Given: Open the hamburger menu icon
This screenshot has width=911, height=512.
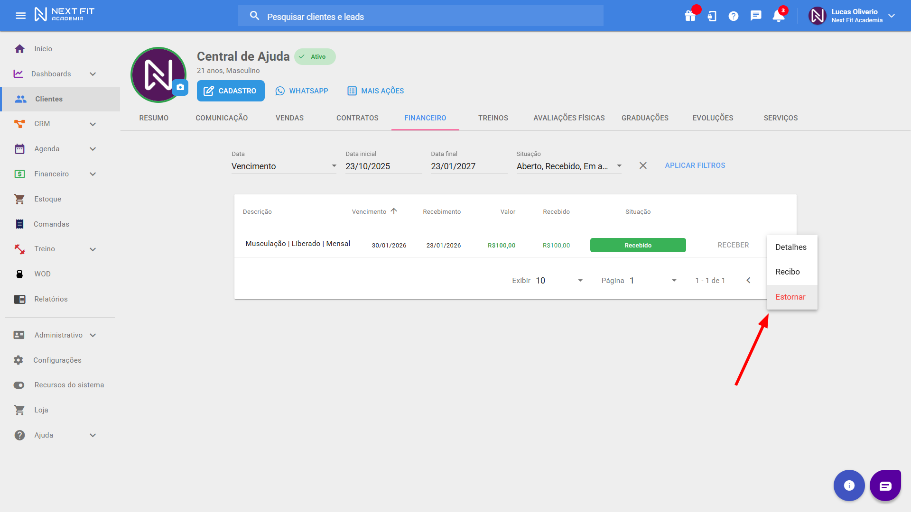Looking at the screenshot, I should (20, 16).
